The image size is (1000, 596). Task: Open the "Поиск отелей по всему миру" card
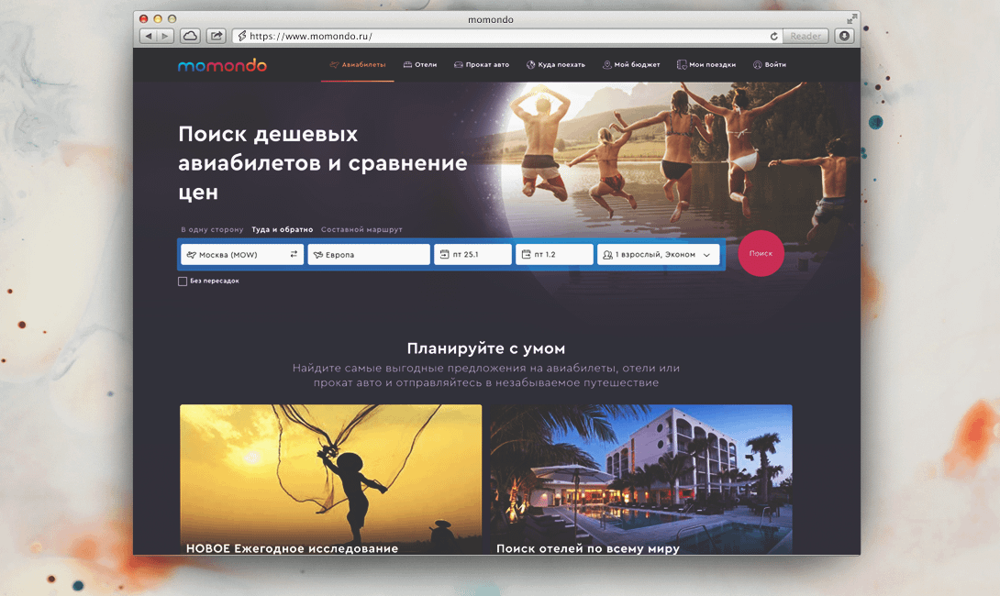coord(640,480)
